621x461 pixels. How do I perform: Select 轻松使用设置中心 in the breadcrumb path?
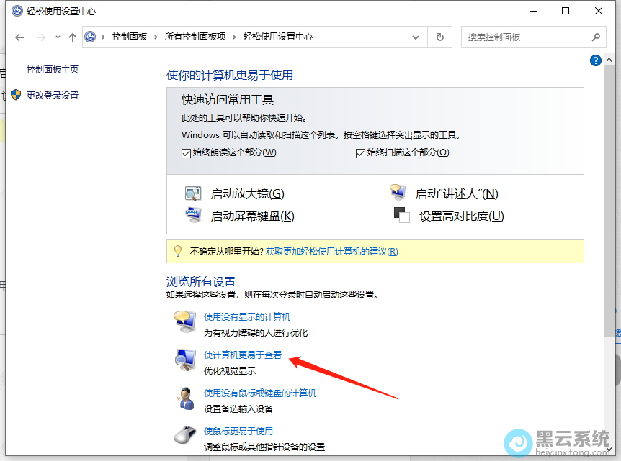pos(278,37)
